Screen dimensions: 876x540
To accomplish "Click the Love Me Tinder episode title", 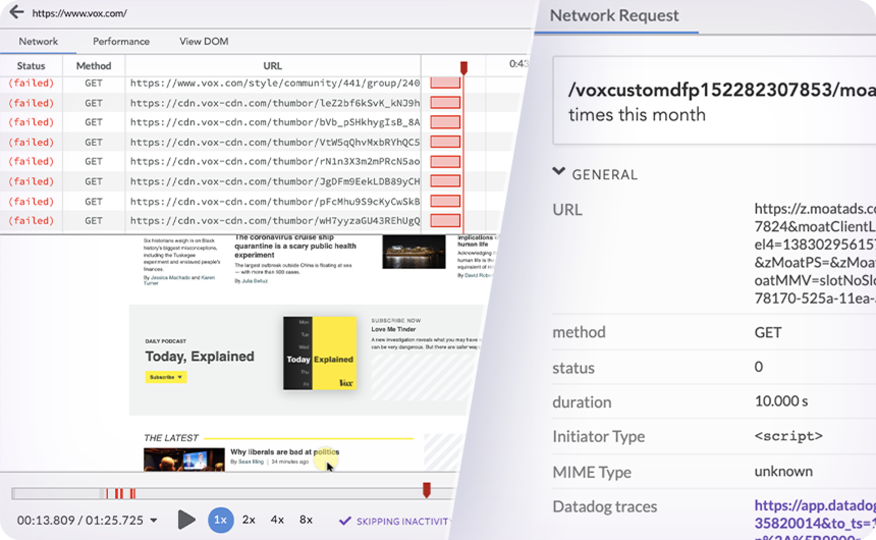I will (x=393, y=329).
